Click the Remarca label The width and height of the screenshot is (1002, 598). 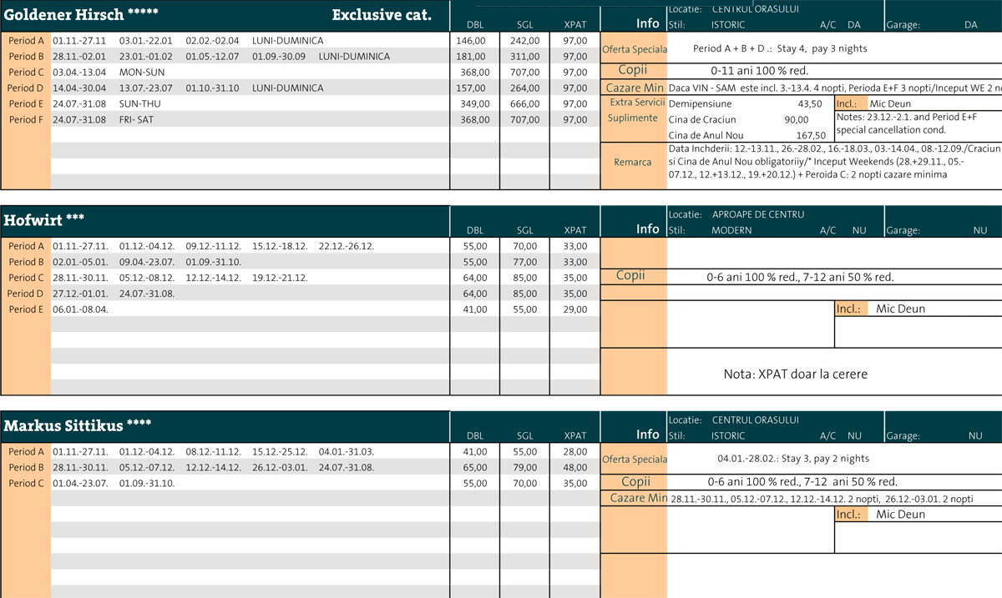pos(632,163)
